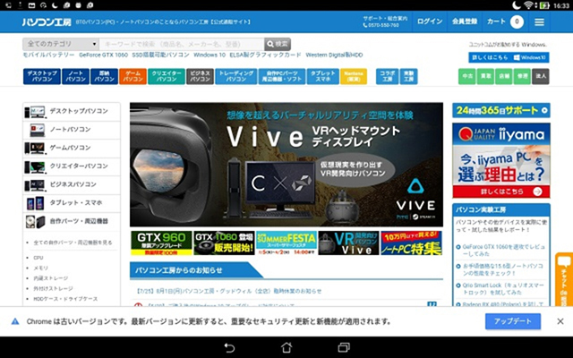The width and height of the screenshot is (573, 358).
Task: Click the game PC thumbnail in sidebar
Action: click(x=35, y=148)
